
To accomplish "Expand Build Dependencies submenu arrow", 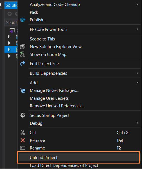I will tap(137, 73).
